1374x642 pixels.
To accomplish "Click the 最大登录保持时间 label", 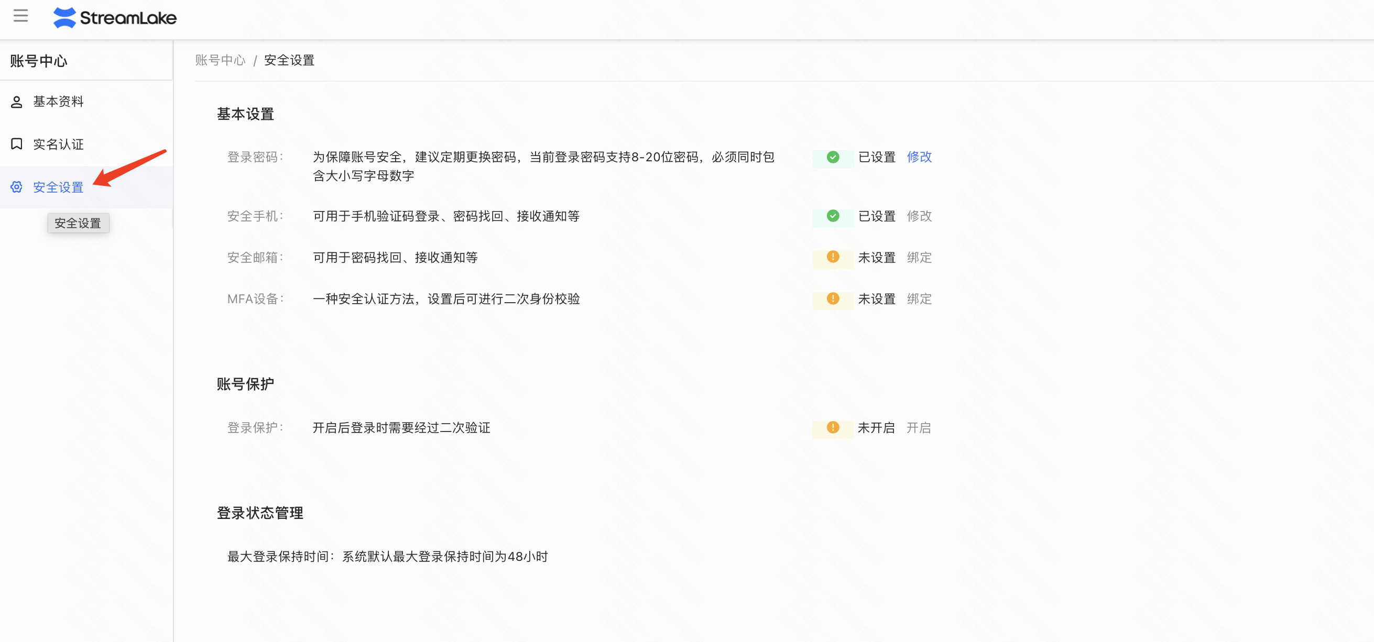I will point(280,557).
